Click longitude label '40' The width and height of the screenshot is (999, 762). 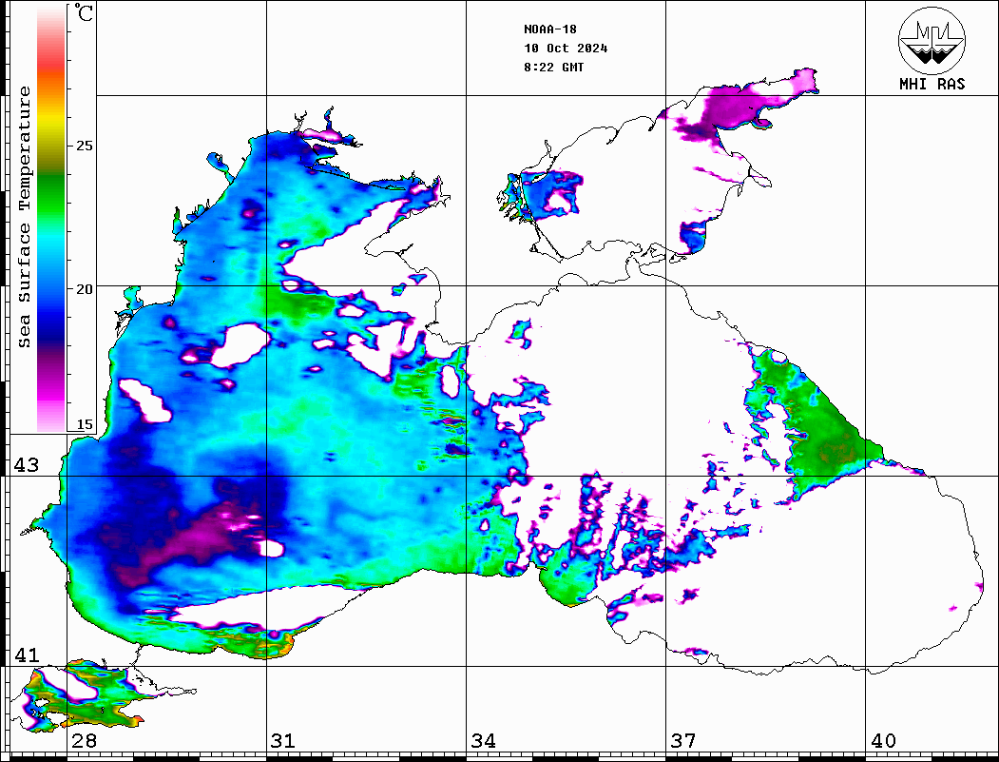(x=883, y=741)
